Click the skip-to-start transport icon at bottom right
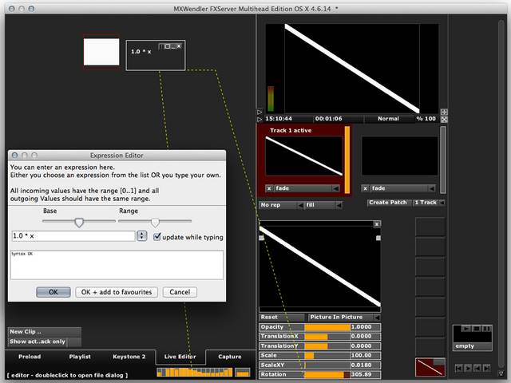 pyautogui.click(x=458, y=368)
